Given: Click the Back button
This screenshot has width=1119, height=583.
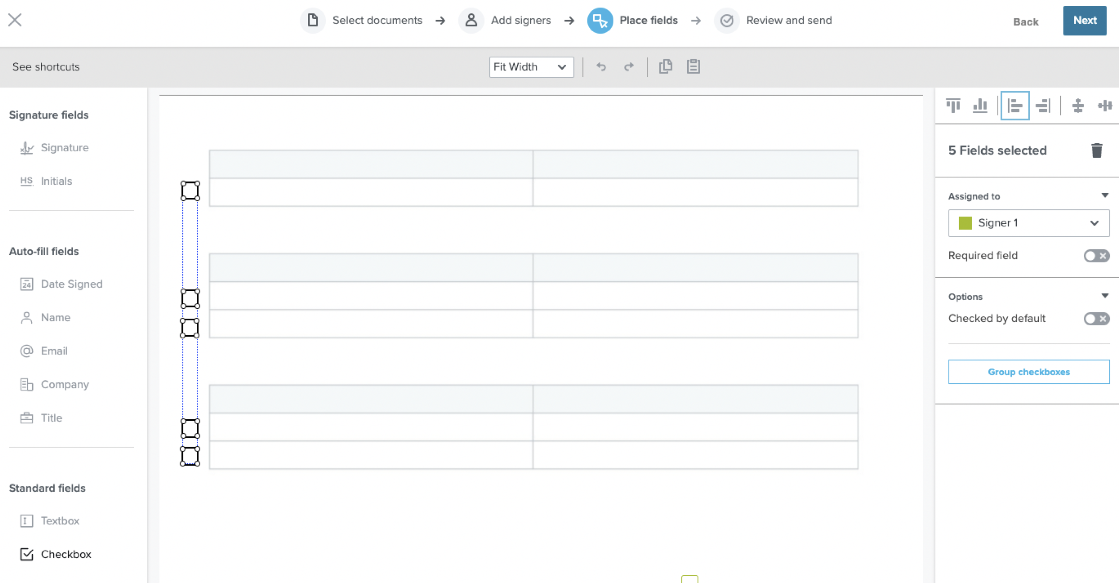Looking at the screenshot, I should pos(1026,22).
